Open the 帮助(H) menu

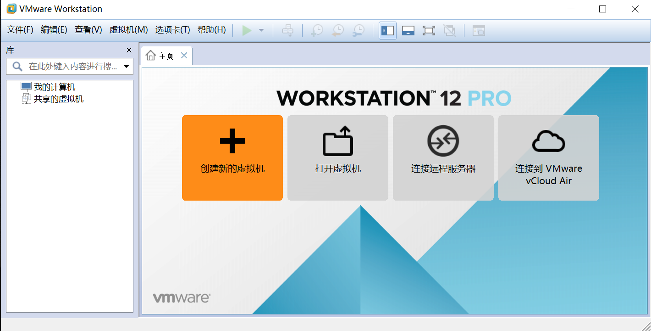tap(212, 30)
